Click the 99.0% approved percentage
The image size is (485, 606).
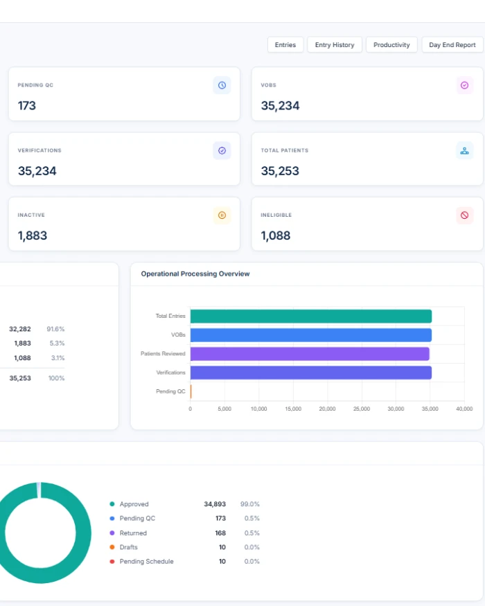pos(250,504)
